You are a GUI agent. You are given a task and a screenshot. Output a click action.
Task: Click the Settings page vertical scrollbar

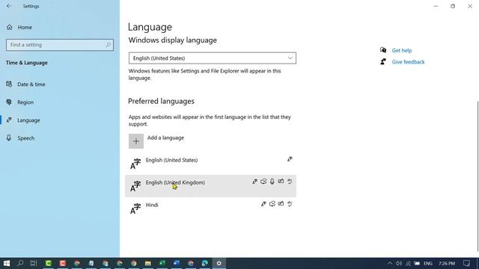click(x=478, y=176)
